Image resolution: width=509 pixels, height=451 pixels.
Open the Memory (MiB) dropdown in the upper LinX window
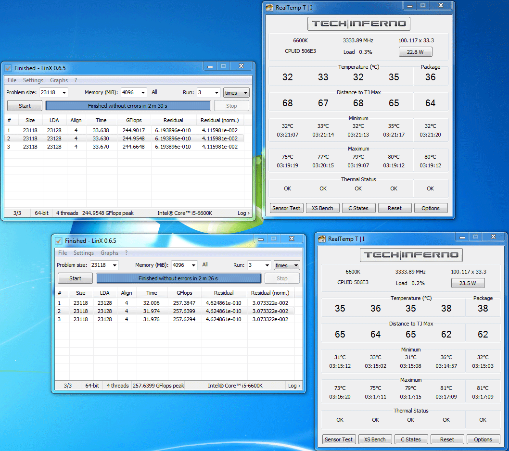[143, 92]
